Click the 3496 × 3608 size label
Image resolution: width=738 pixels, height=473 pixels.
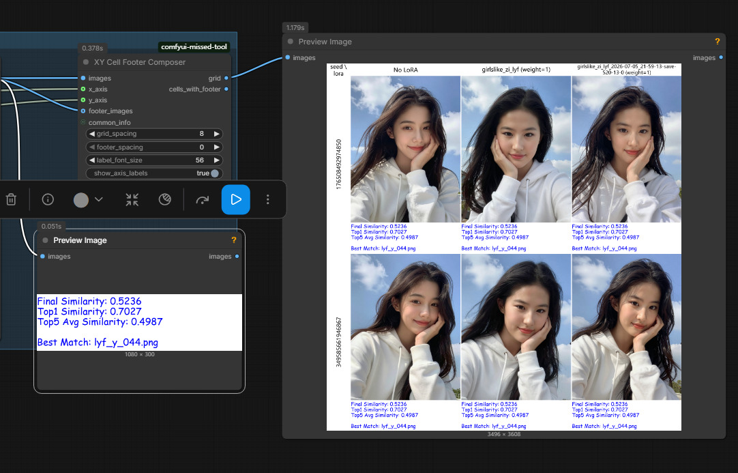tap(503, 434)
